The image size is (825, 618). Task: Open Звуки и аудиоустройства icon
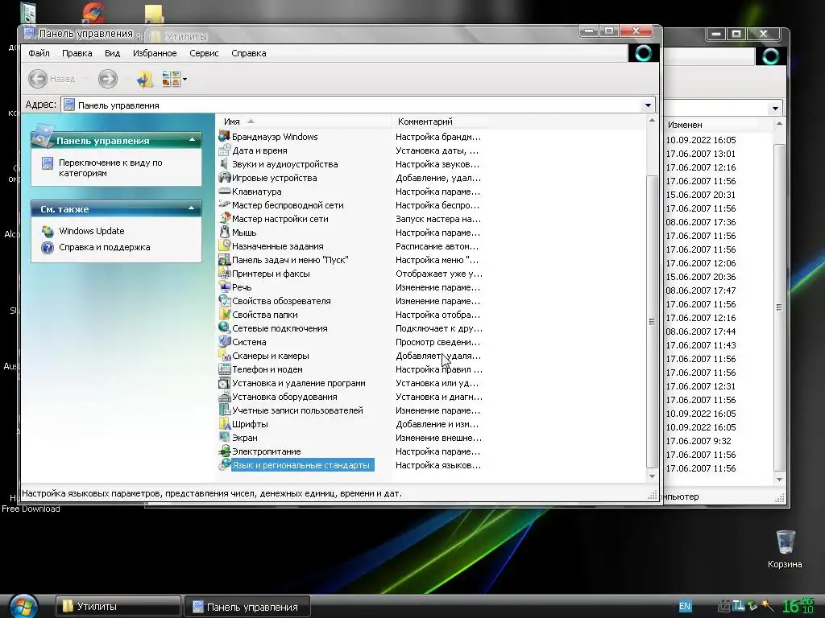click(224, 164)
